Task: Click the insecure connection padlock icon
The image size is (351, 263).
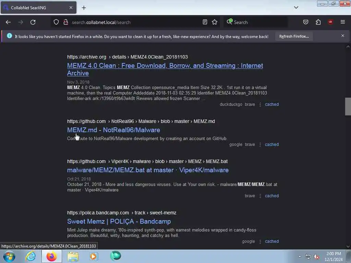Action: 66,22
